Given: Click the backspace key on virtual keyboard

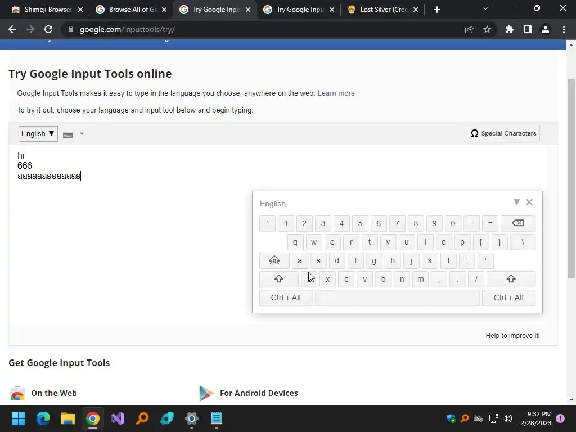Looking at the screenshot, I should [518, 223].
